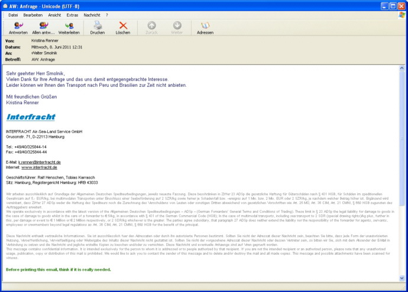Click the Interfracht logo image
The height and width of the screenshot is (292, 408).
(x=31, y=117)
